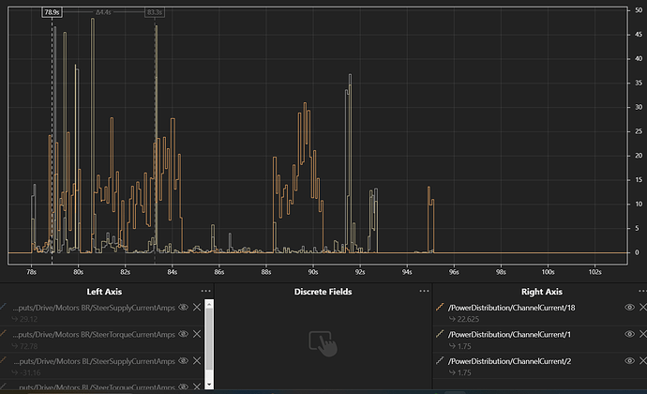
Task: Open the Right Axis options menu
Action: [x=642, y=291]
